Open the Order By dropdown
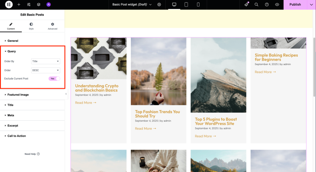 [x=46, y=61]
